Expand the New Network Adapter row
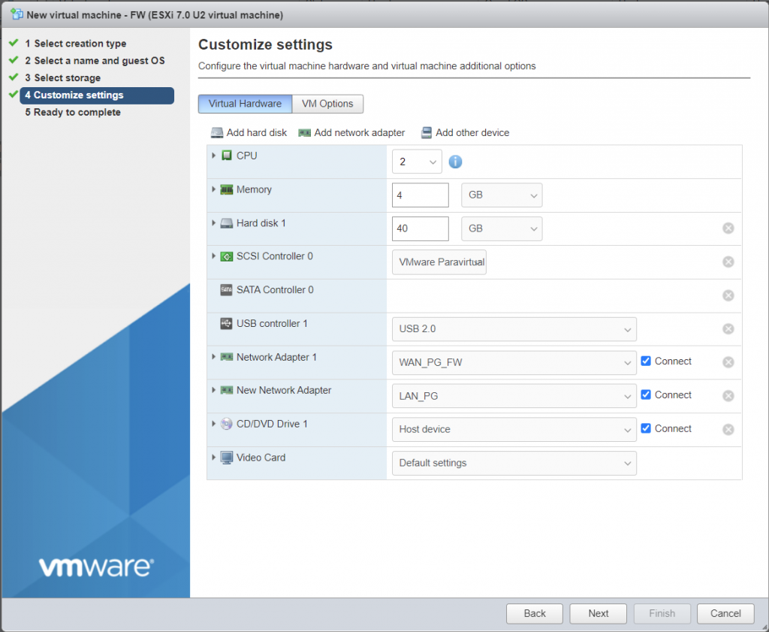The width and height of the screenshot is (769, 632). (x=214, y=390)
